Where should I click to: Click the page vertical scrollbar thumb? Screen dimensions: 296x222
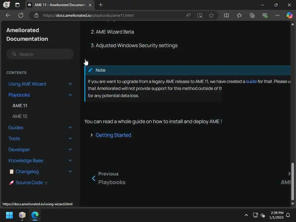(293, 182)
